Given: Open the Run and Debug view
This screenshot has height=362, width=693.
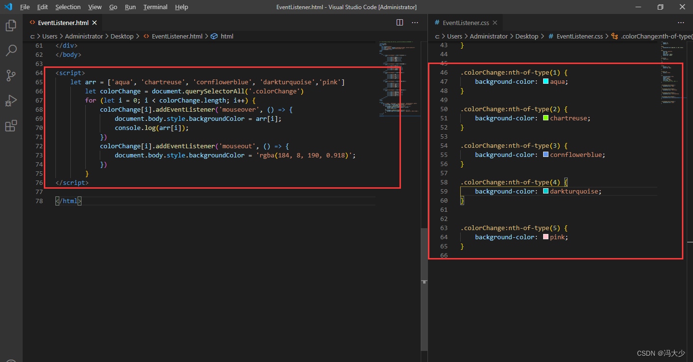Looking at the screenshot, I should point(11,101).
